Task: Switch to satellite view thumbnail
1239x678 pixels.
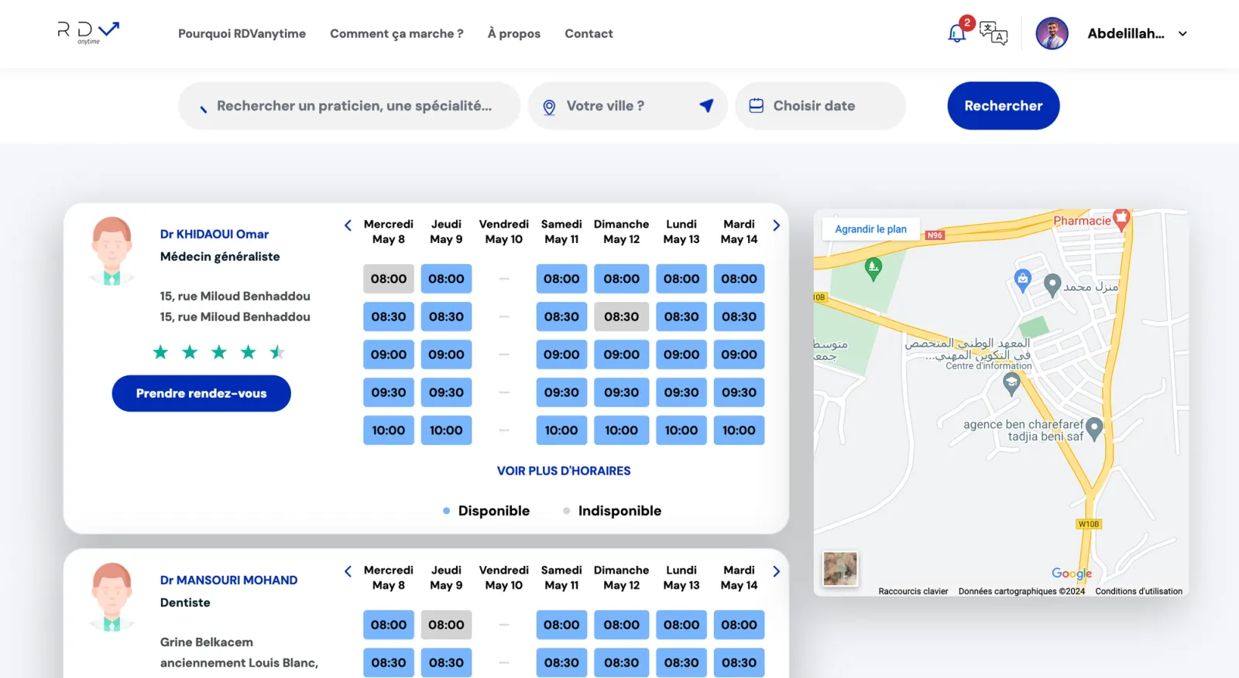Action: 840,569
